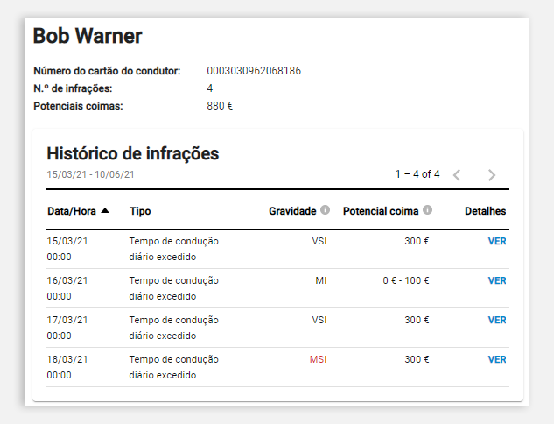The image size is (554, 424).
Task: Click 300 € fine in 18/03/21 row
Action: [417, 360]
